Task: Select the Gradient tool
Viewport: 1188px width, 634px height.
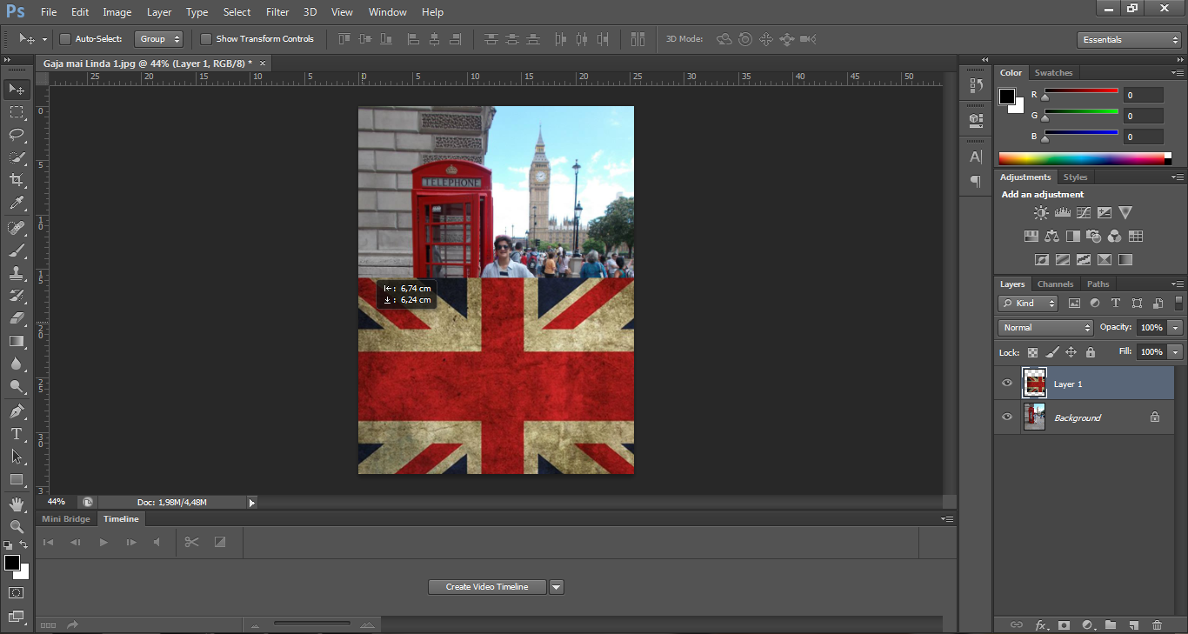Action: (17, 341)
